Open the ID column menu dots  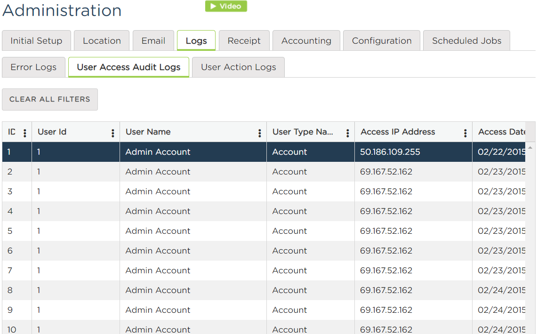point(24,133)
